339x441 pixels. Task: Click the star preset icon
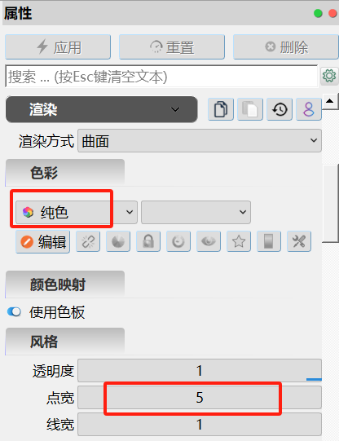(x=239, y=241)
